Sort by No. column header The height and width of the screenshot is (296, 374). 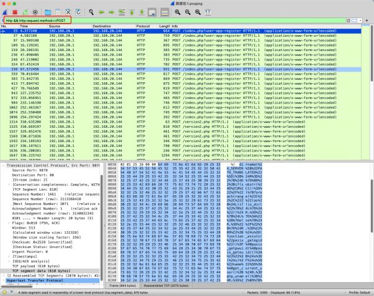click(x=4, y=26)
